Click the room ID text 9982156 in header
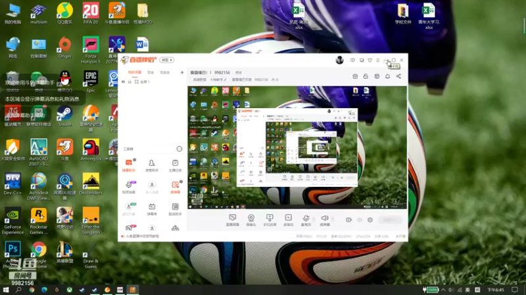Viewport: 526px width, 295px height. (x=222, y=73)
